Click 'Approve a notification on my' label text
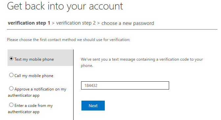Viewport: 221px width, 120px height. [x=40, y=89]
